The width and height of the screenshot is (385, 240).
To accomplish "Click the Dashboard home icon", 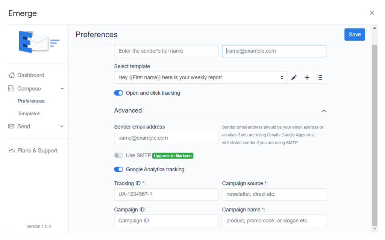I will point(12,75).
